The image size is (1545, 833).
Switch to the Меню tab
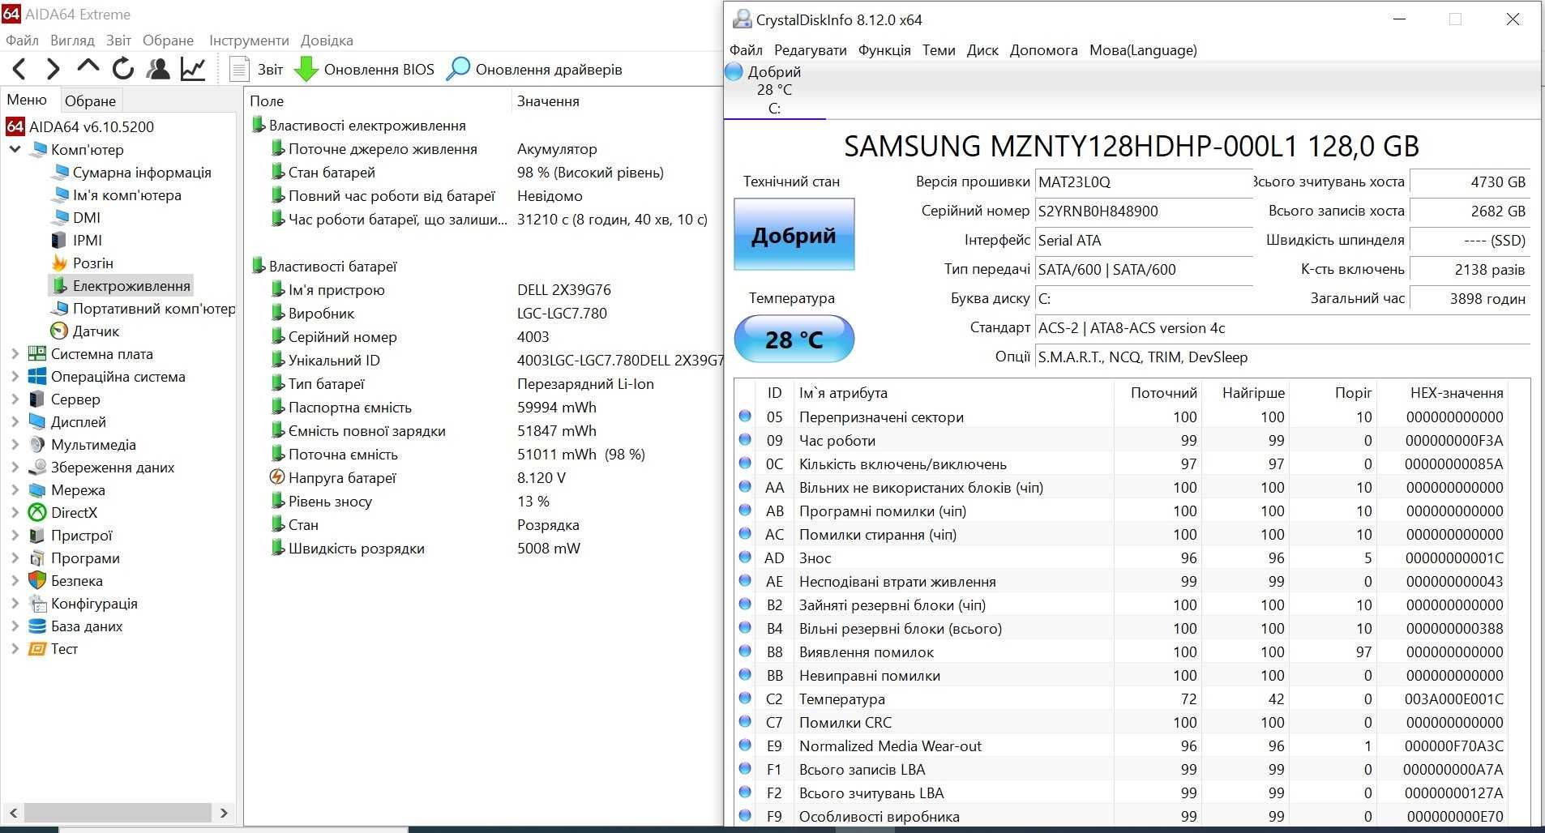[27, 99]
